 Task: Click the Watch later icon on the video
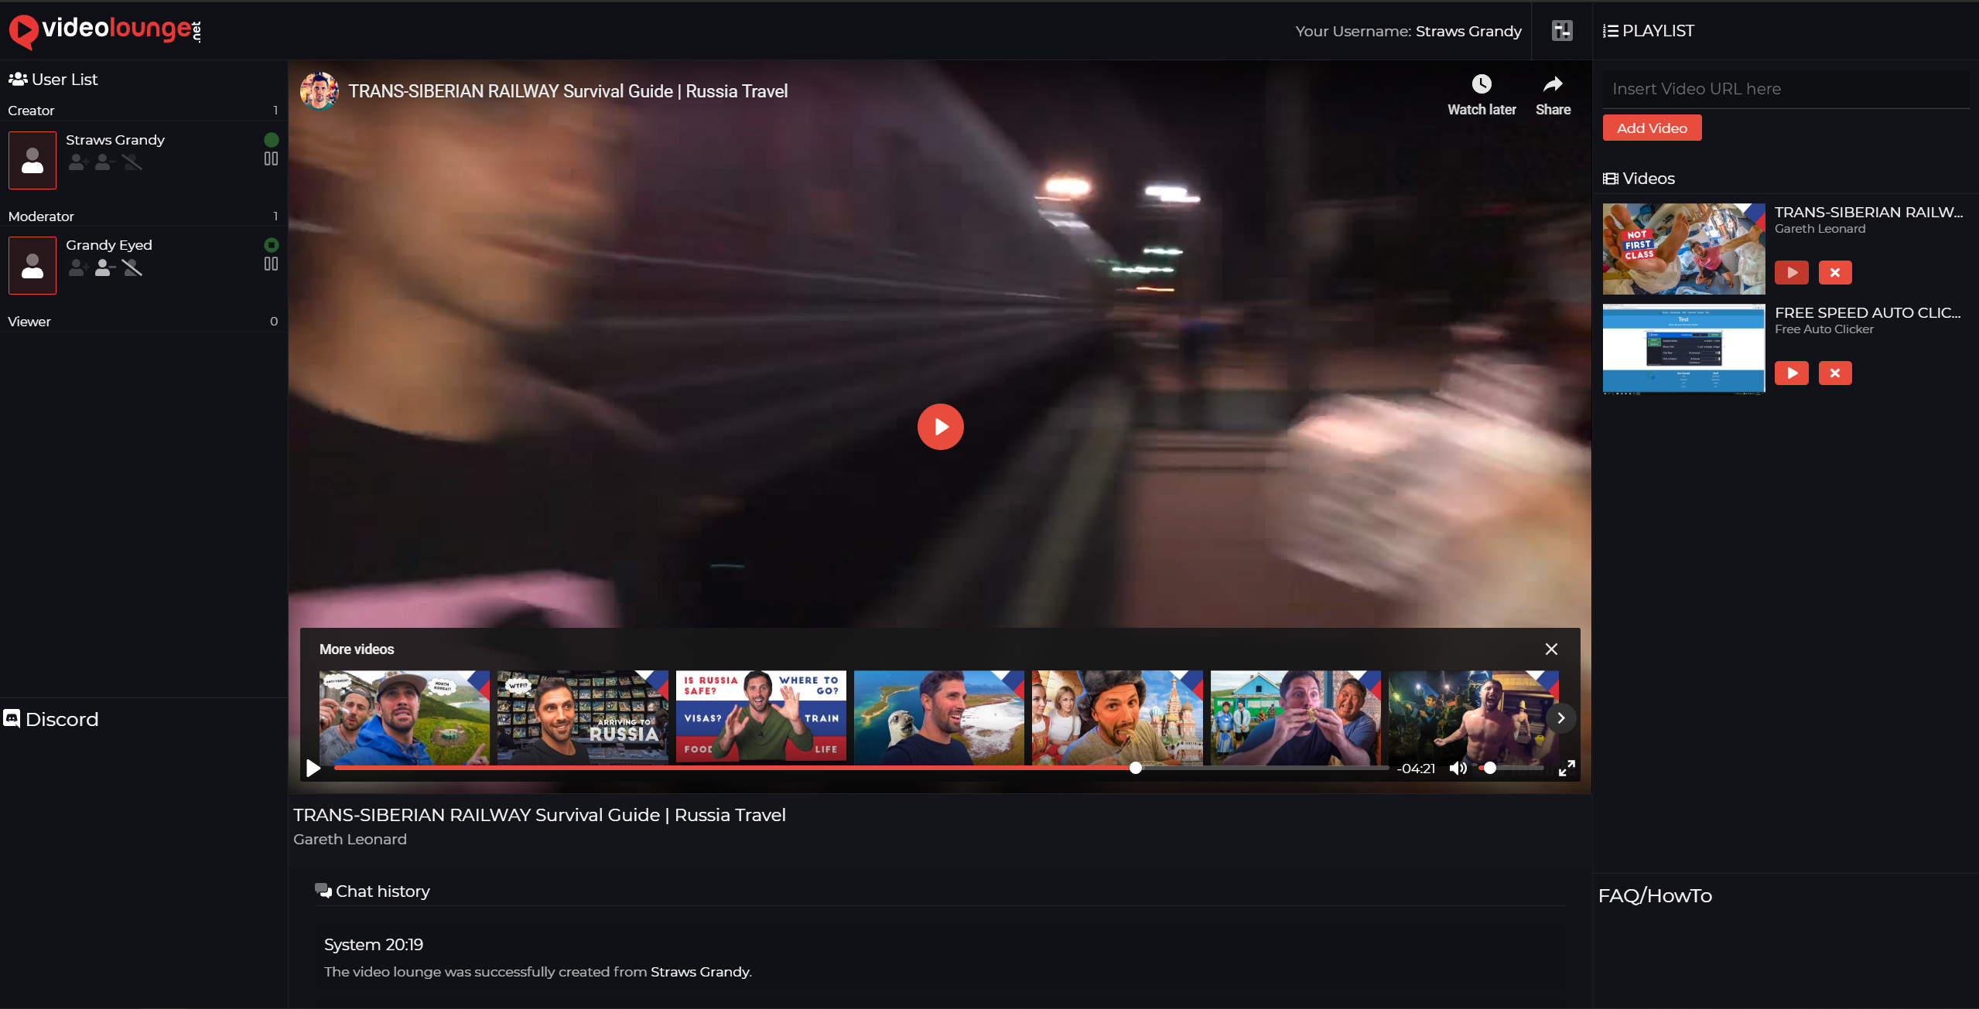(1480, 93)
